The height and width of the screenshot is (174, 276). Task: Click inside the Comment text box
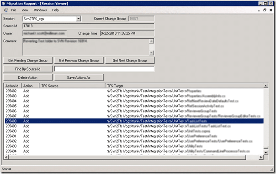coord(86,47)
